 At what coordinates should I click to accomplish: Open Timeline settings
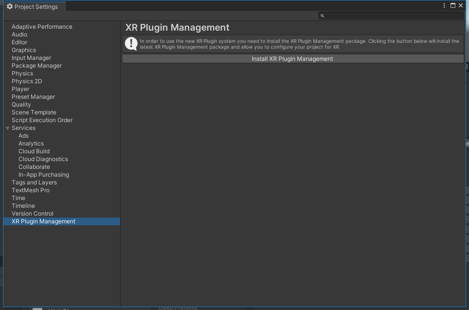click(x=23, y=206)
